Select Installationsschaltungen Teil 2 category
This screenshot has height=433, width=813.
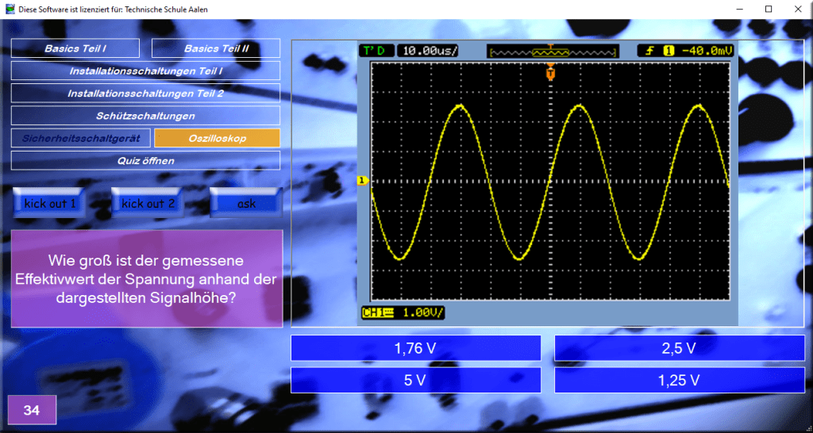click(145, 93)
